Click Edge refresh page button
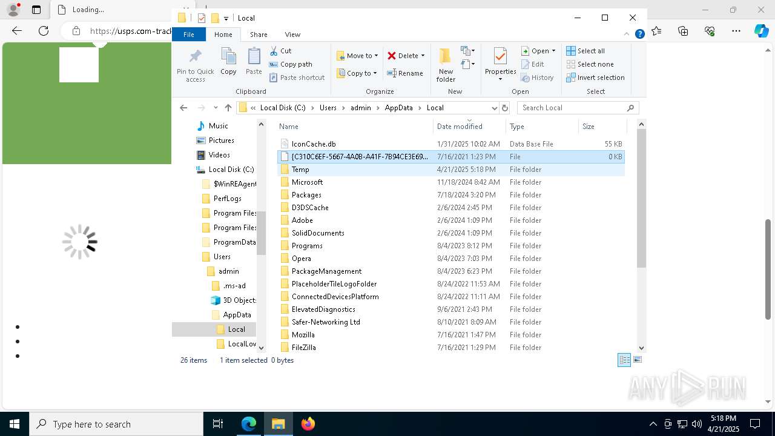This screenshot has width=775, height=436. (44, 31)
